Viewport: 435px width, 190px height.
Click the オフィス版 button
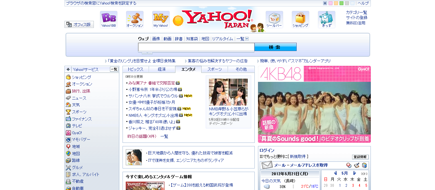79,24
